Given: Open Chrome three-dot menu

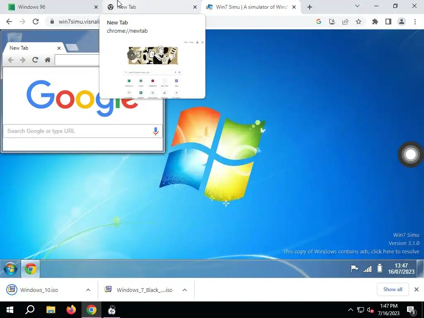Looking at the screenshot, I should coord(415,22).
